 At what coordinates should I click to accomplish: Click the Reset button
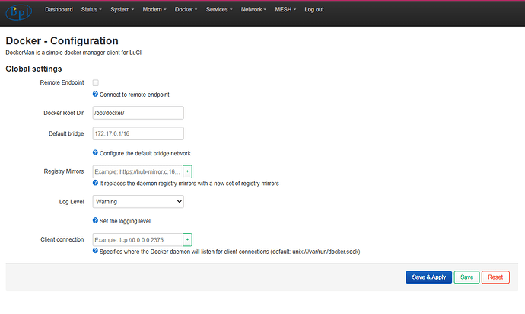point(495,277)
